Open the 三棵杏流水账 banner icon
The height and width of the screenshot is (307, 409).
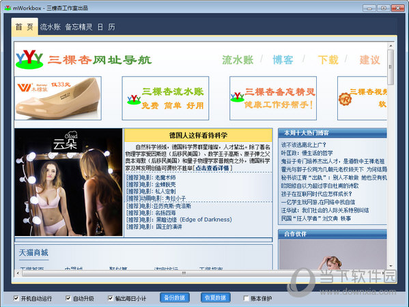(134, 100)
